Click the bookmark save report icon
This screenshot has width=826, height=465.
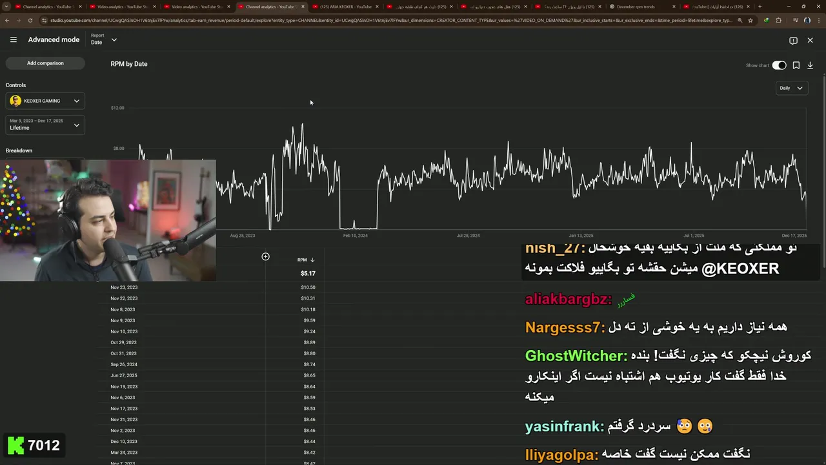796,65
